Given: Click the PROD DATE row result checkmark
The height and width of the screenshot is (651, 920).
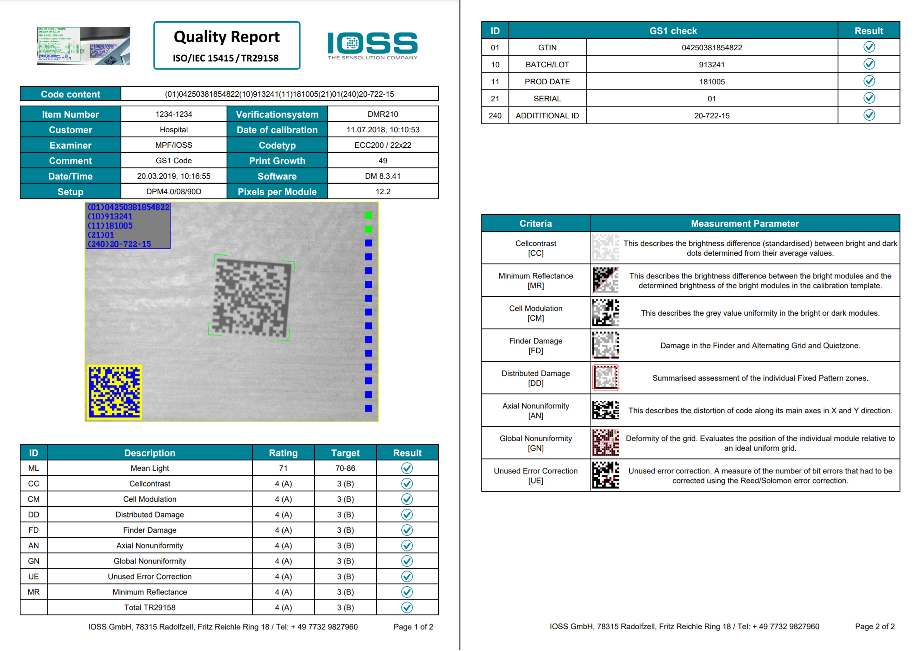Looking at the screenshot, I should click(x=870, y=81).
